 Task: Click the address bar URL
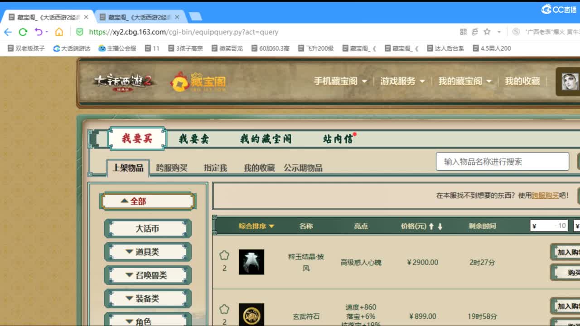tap(184, 32)
